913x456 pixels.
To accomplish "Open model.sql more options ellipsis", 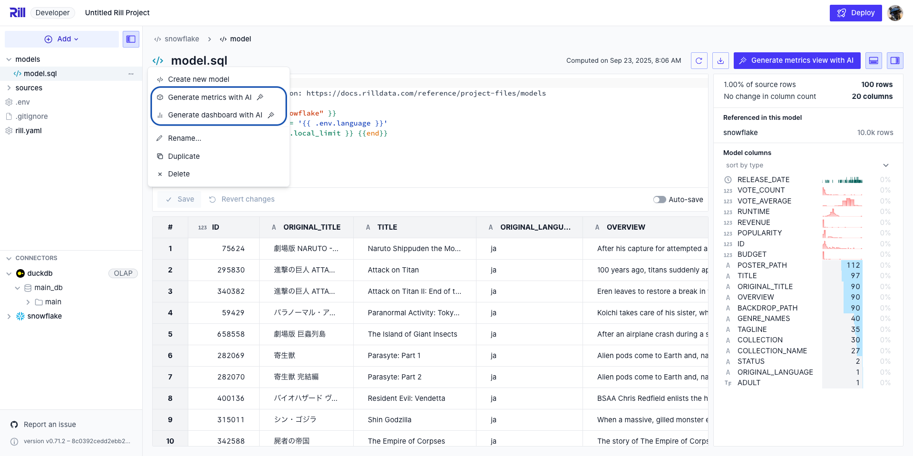I will (x=131, y=74).
